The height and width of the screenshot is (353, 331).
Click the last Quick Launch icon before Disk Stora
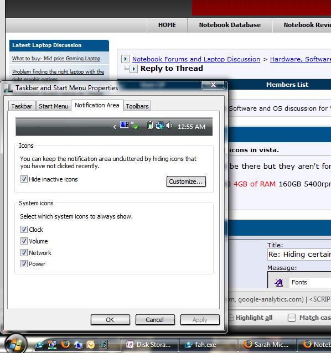(104, 345)
